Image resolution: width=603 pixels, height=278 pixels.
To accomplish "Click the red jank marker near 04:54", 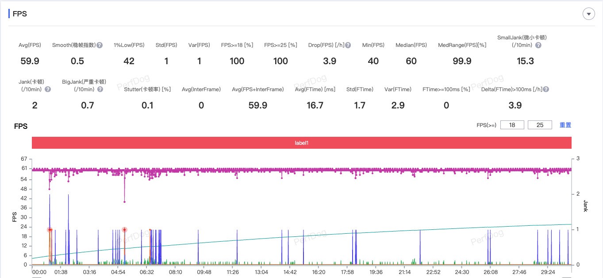I will 125,230.
